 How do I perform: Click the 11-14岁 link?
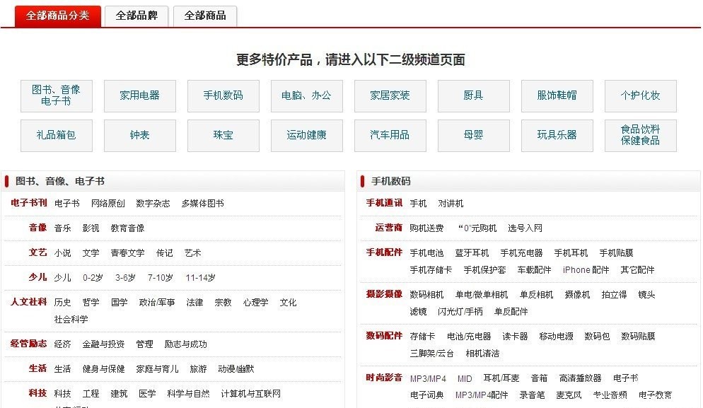(x=200, y=277)
